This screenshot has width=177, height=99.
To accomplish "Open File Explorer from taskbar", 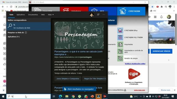I will point(67,97).
